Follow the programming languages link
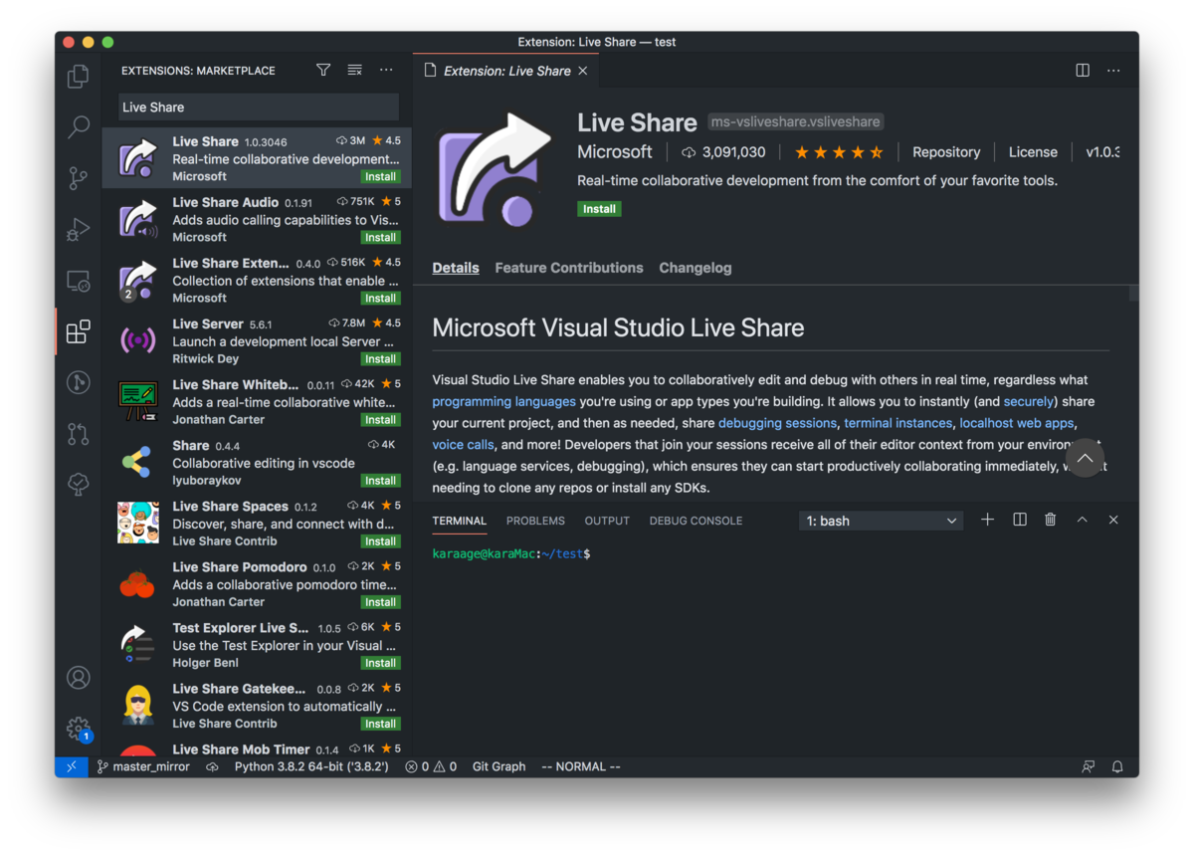Image resolution: width=1194 pixels, height=856 pixels. tap(503, 401)
